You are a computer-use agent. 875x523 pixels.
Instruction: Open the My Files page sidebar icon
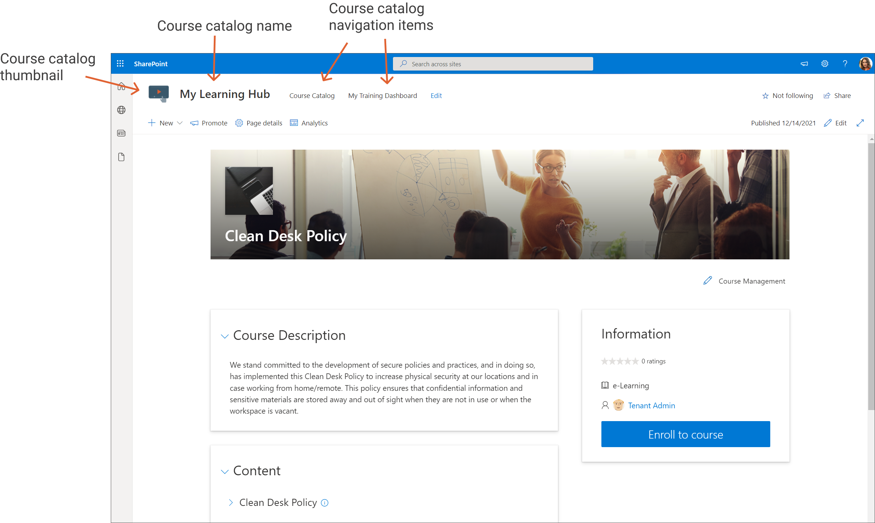tap(121, 157)
